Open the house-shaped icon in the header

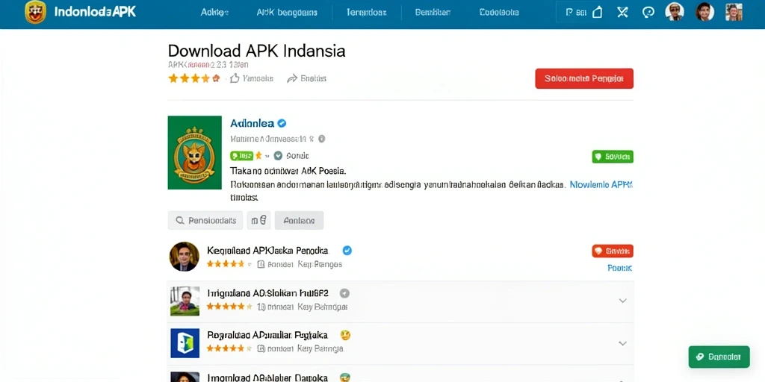(597, 12)
